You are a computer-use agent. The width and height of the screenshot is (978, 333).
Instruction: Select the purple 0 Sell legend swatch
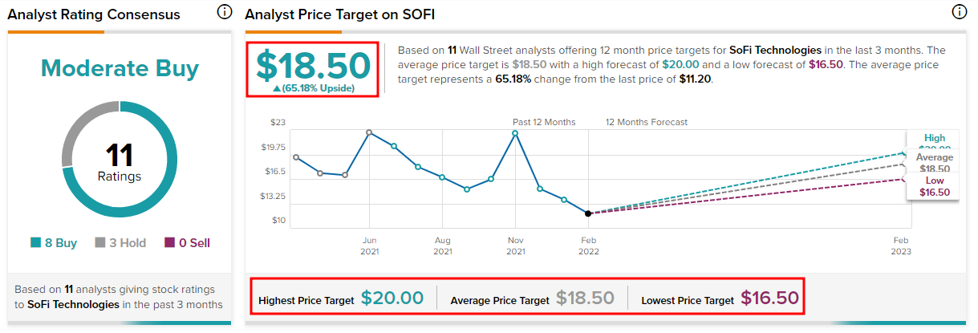(169, 243)
